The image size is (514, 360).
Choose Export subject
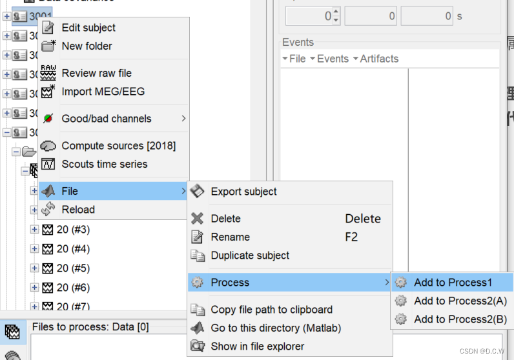pos(290,192)
